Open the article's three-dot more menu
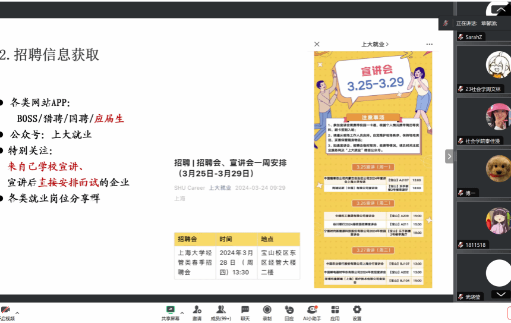This screenshot has width=511, height=323. [430, 44]
